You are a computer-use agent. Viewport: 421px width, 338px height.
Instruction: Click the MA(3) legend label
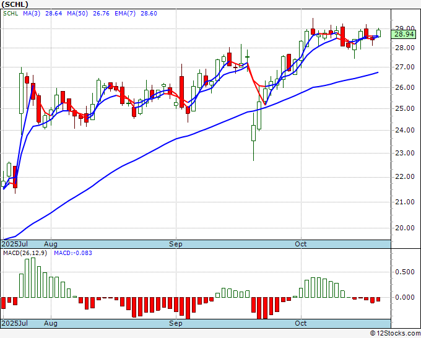32,14
